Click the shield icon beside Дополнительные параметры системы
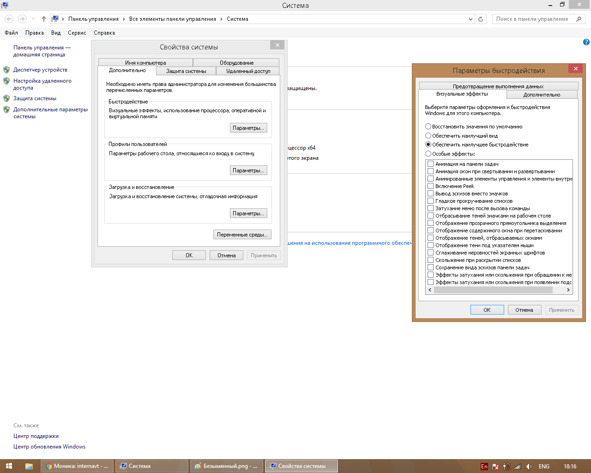 6,109
